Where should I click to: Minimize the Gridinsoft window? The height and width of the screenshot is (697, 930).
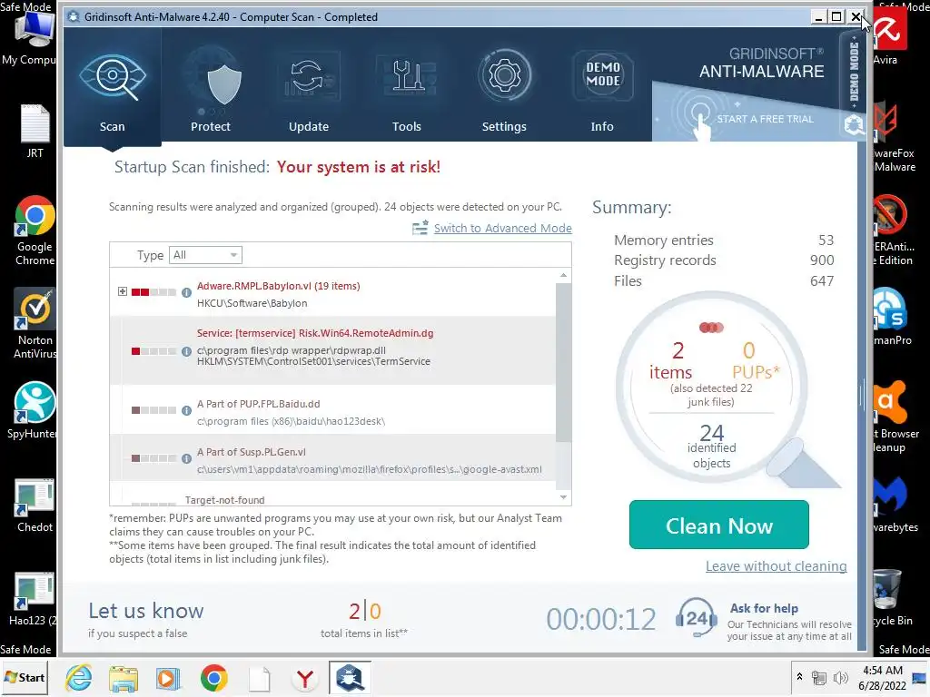[819, 16]
